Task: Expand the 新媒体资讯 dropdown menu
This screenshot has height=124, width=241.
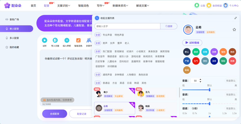Action: pyautogui.click(x=120, y=6)
